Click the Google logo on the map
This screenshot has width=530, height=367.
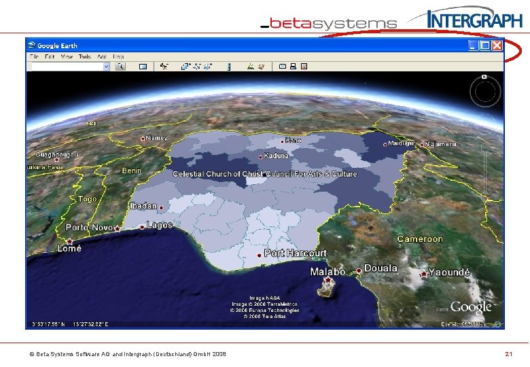tap(471, 307)
